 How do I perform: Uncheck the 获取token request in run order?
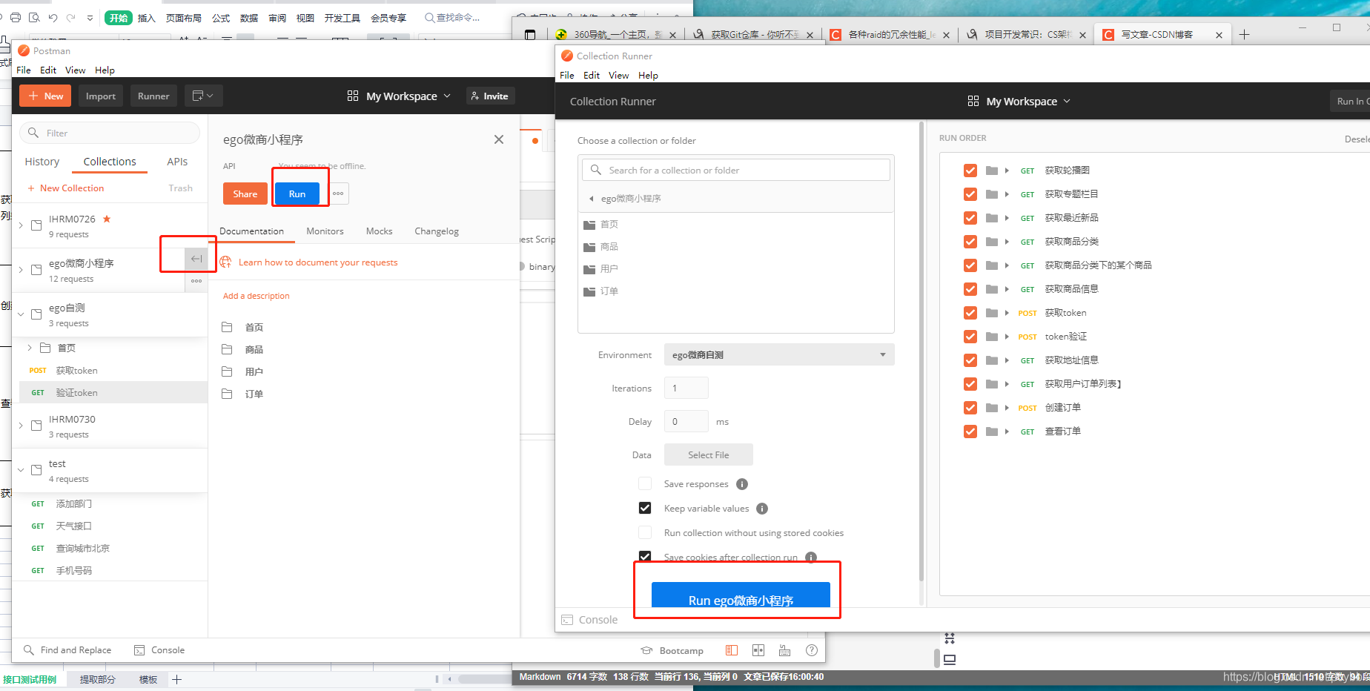click(970, 313)
